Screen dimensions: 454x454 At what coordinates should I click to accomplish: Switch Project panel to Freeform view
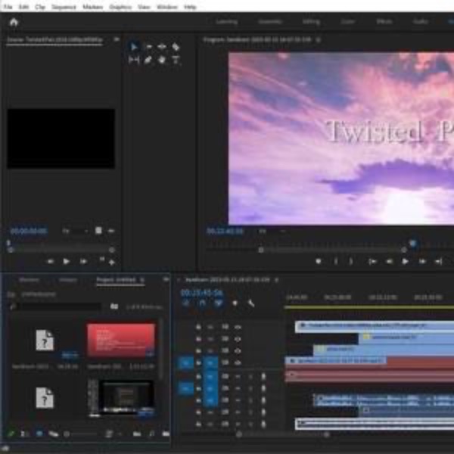53,434
